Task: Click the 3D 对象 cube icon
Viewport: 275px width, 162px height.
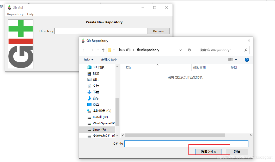Action: (89, 67)
